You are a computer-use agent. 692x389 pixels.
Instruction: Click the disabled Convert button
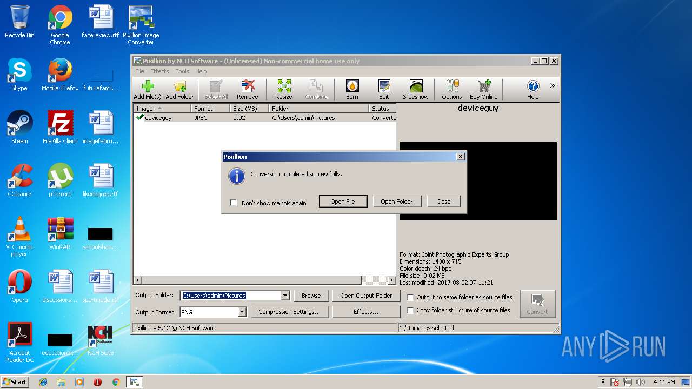click(x=537, y=304)
